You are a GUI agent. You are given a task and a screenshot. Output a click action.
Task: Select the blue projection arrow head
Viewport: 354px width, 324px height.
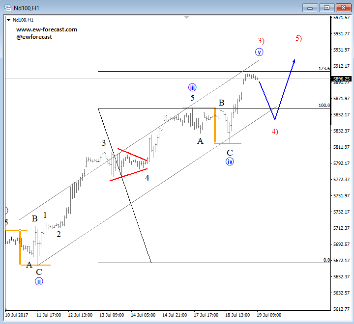[294, 61]
